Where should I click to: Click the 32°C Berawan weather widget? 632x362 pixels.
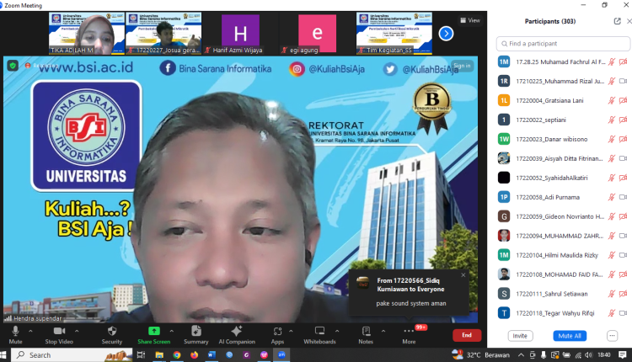480,354
